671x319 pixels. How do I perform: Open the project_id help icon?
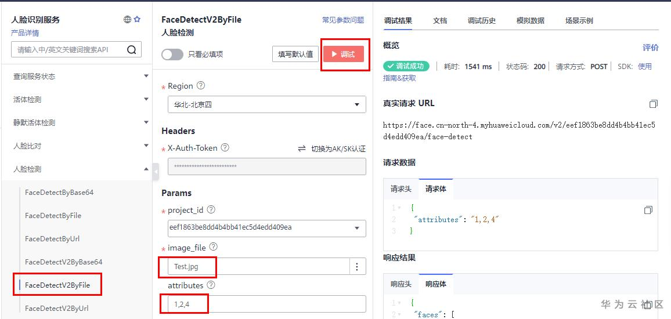pyautogui.click(x=211, y=210)
